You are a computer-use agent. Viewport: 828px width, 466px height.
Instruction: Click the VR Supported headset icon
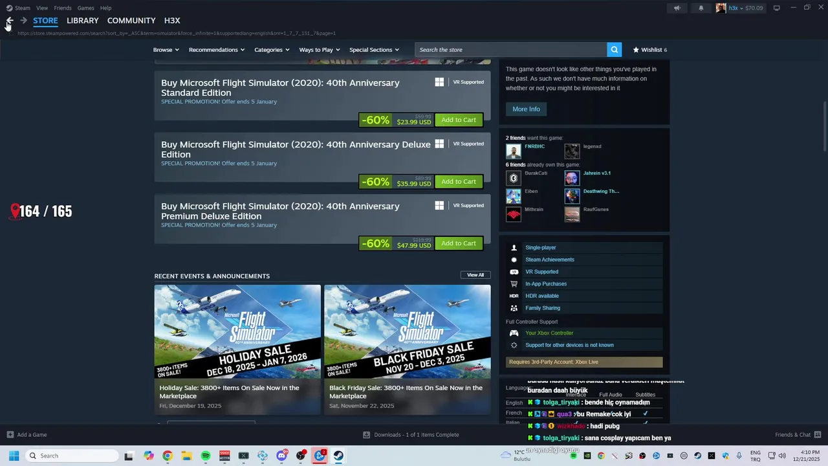(x=514, y=272)
